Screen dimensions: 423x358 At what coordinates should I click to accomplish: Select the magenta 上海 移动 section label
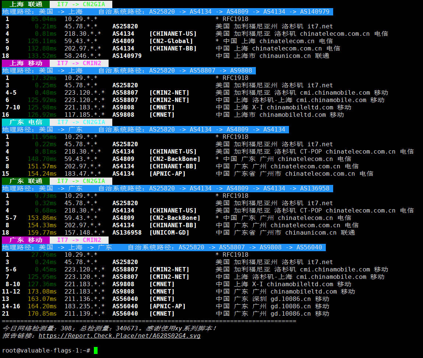click(x=26, y=63)
